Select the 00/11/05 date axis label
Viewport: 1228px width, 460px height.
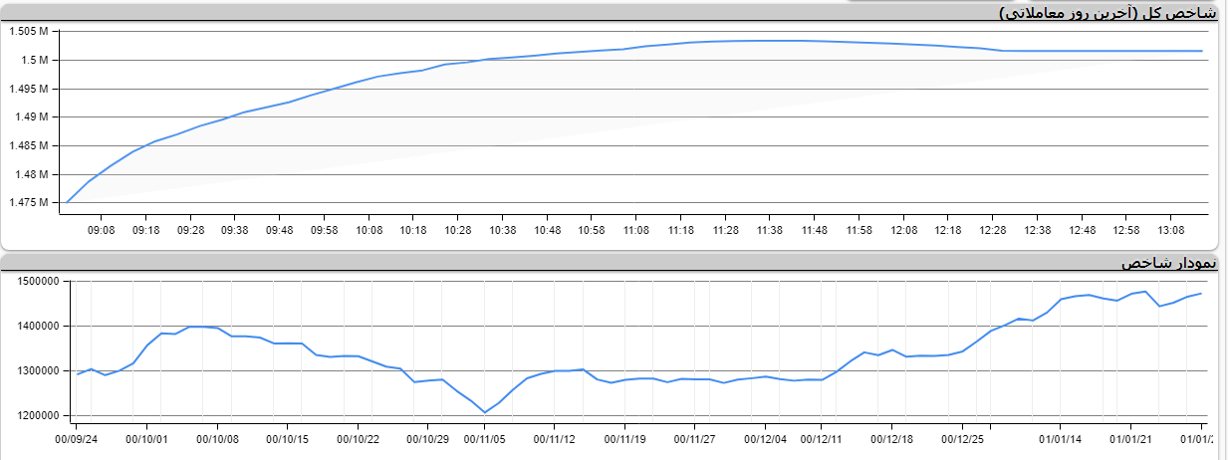pos(485,438)
